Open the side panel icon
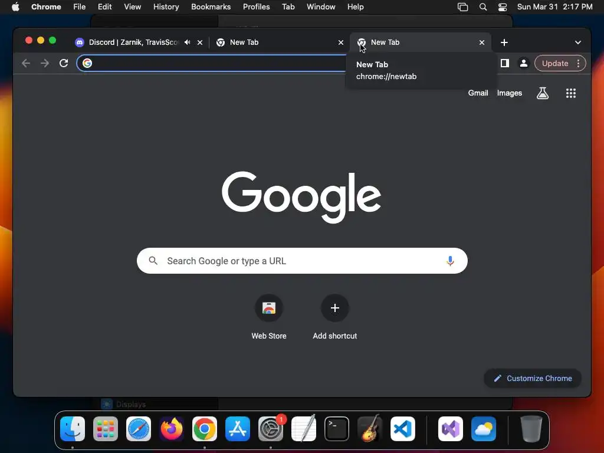Screen dimensions: 604x453 point(505,63)
